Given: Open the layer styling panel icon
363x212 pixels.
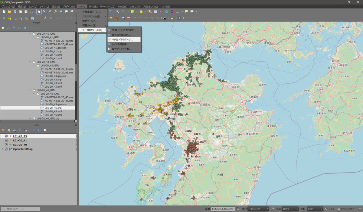Looking at the screenshot, I should tap(3, 130).
